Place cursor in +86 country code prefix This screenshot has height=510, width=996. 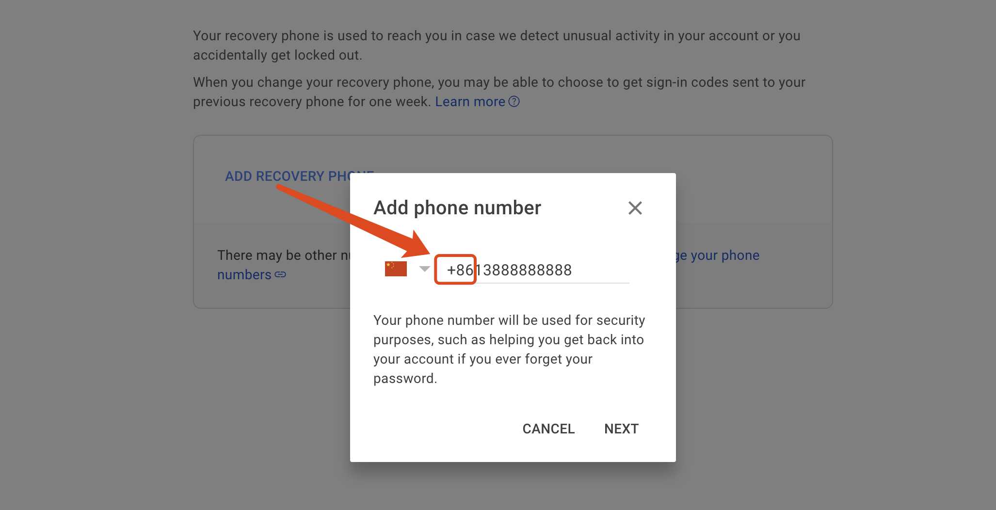click(459, 270)
